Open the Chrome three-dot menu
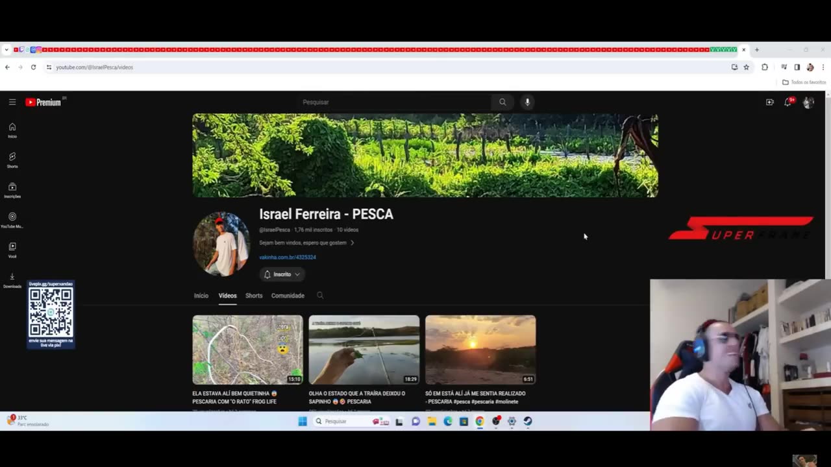 (x=823, y=67)
